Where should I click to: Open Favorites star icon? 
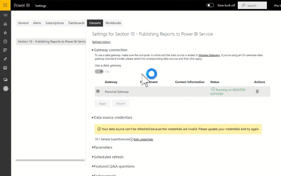tap(5, 33)
